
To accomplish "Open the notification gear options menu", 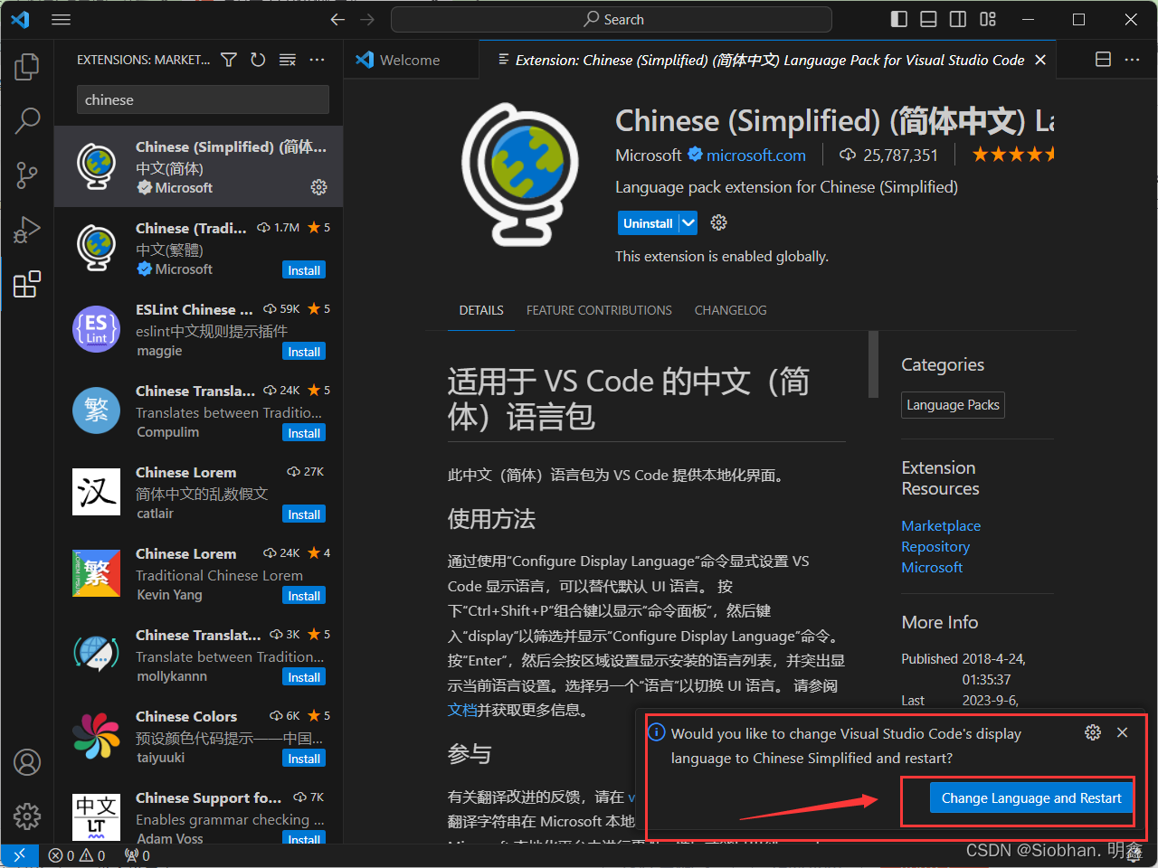I will pos(1093,732).
